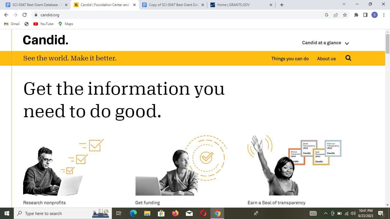Open Firefox from the taskbar
This screenshot has width=390, height=219.
click(x=175, y=213)
